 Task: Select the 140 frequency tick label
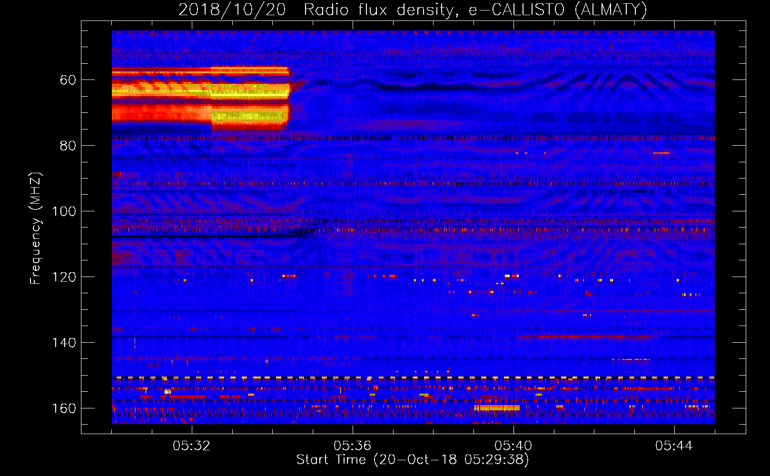click(x=64, y=343)
